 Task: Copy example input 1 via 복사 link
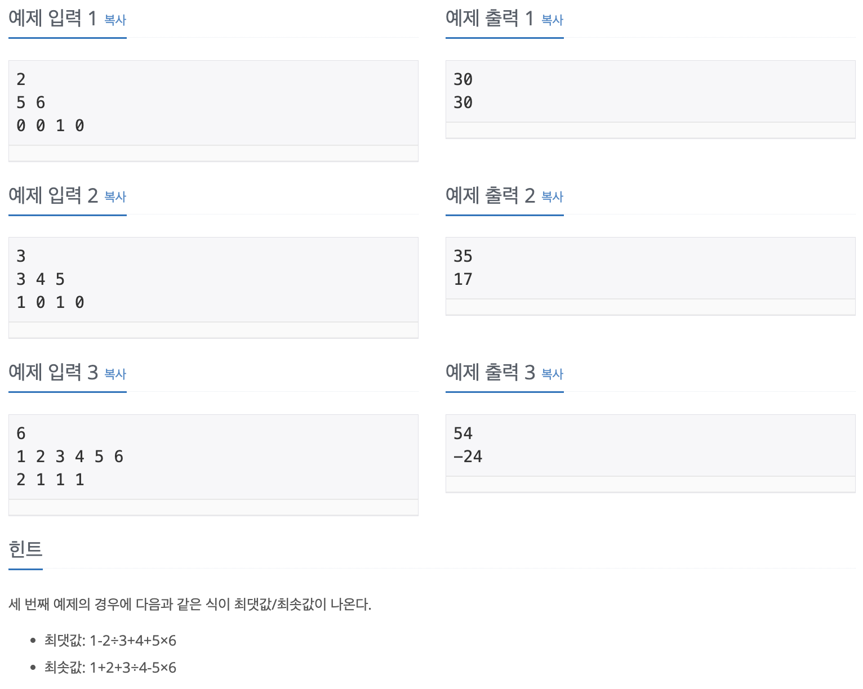(x=115, y=20)
